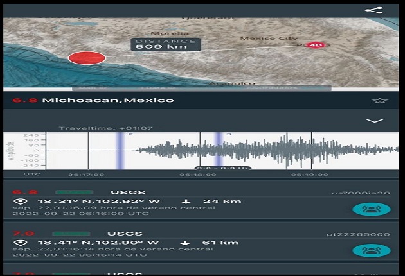Image resolution: width=405 pixels, height=276 pixels.
Task: Tap location pin icon beside 18.31° N
Action: pos(21,202)
